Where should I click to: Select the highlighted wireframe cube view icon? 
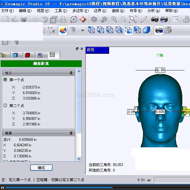click(129, 30)
